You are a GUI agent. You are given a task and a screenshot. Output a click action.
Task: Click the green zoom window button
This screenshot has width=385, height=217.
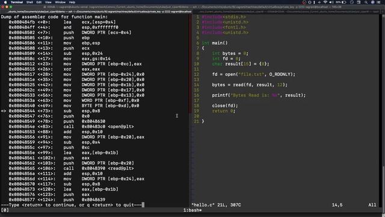pos(11,7)
